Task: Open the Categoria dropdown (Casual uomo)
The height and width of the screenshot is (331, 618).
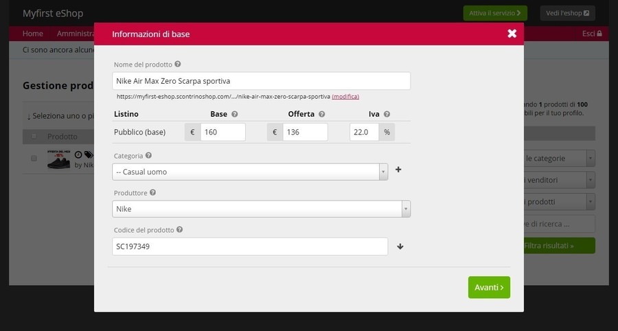Action: click(x=250, y=172)
